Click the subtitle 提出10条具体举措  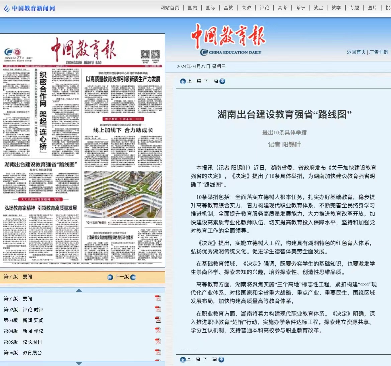tap(284, 132)
